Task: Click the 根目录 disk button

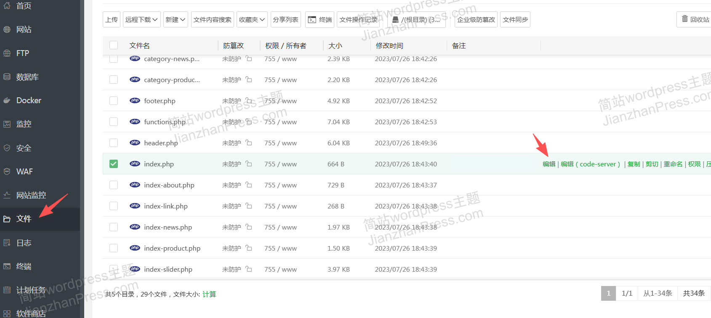Action: pos(415,19)
